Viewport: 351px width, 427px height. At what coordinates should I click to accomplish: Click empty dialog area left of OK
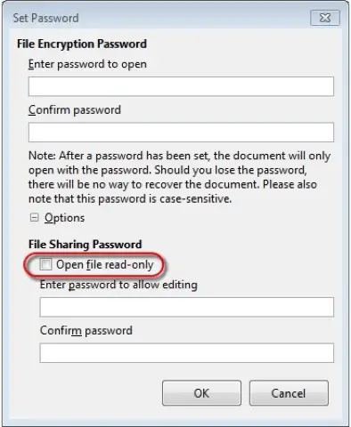[x=86, y=393]
